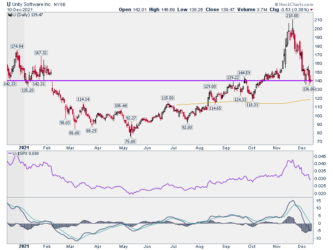Click the 86.00 low price label
Viewport: 333px width, 250px height.
74,133
